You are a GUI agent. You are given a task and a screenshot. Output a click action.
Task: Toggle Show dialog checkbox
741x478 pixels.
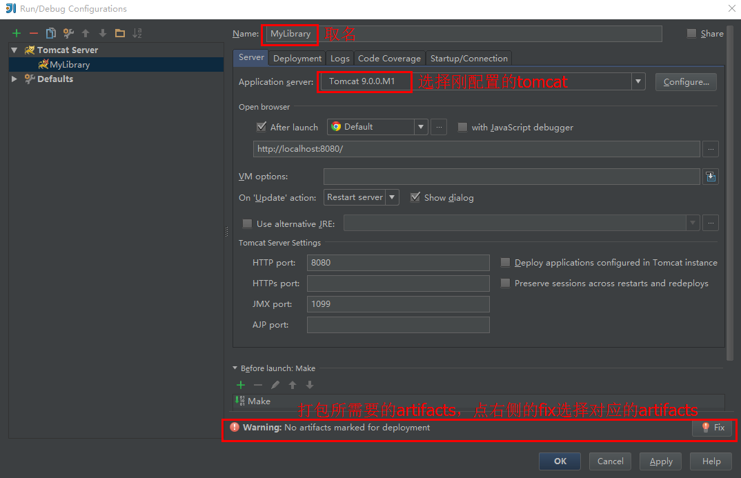pos(415,197)
